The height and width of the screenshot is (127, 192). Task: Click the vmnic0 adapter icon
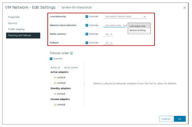[x=55, y=83]
